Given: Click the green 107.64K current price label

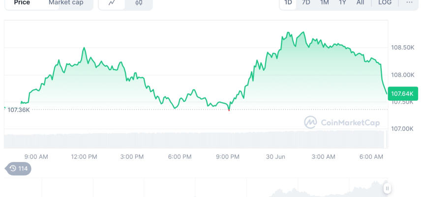Looking at the screenshot, I should pos(402,93).
